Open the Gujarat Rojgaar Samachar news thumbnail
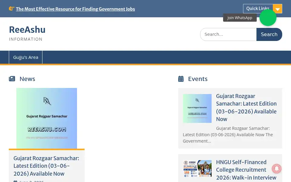291x182 pixels. (x=47, y=118)
